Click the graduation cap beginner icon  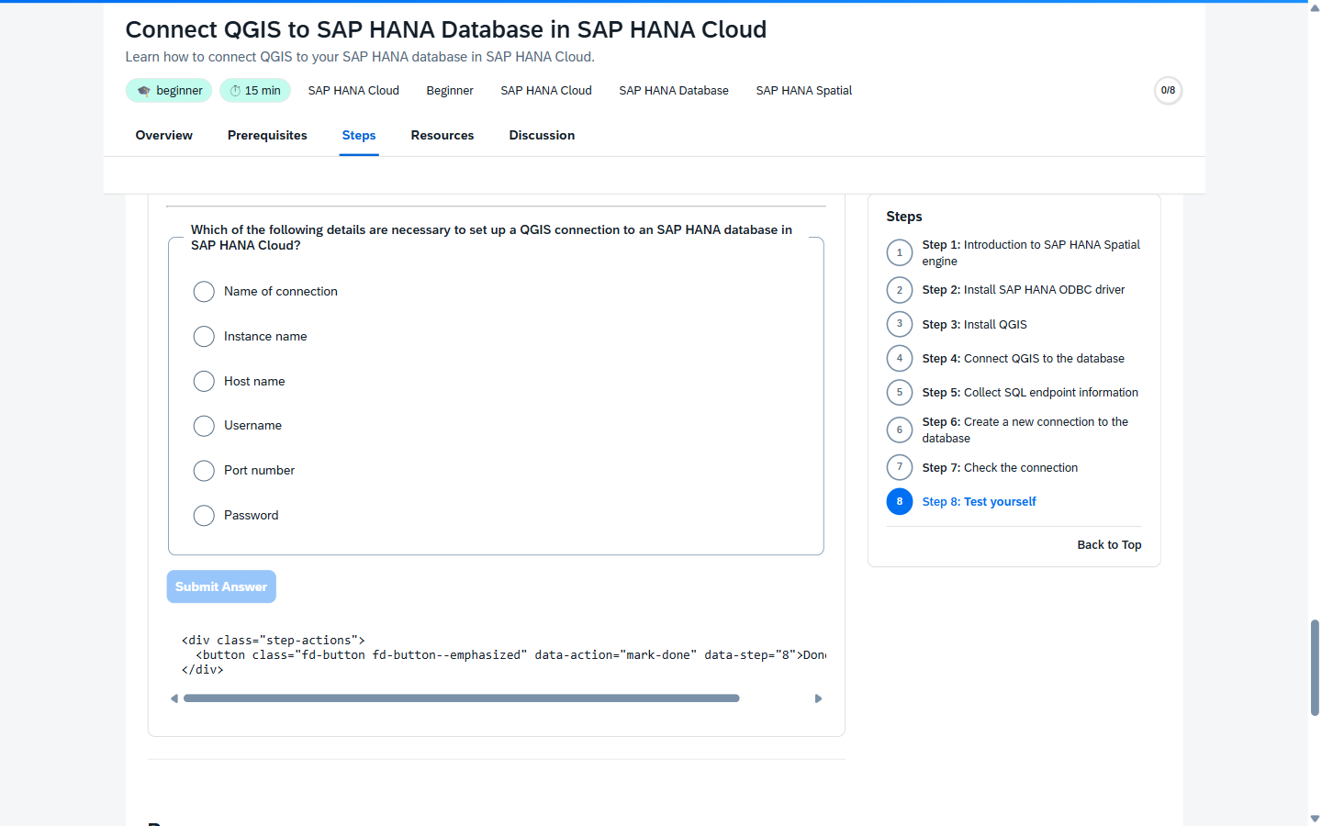pos(143,91)
